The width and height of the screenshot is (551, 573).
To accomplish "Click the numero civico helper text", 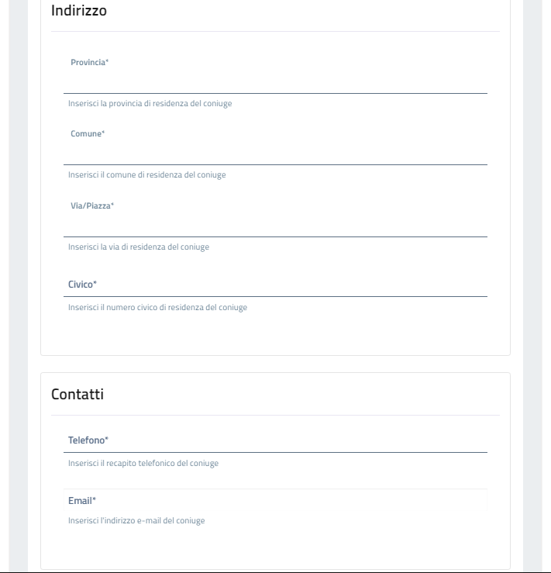I will pos(157,308).
